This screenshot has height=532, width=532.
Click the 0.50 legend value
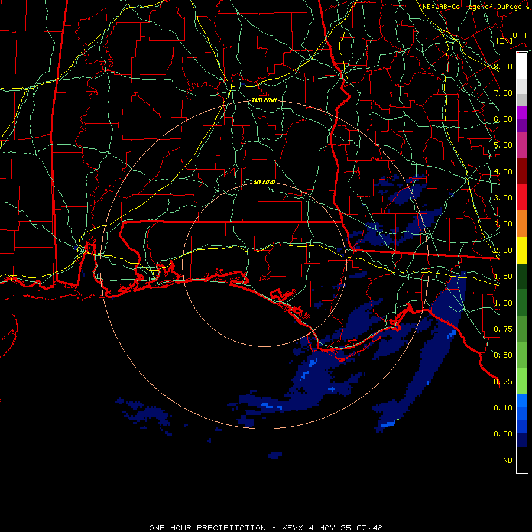click(503, 355)
